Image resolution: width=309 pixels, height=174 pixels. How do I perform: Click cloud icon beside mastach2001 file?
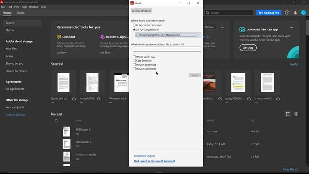tap(98, 99)
